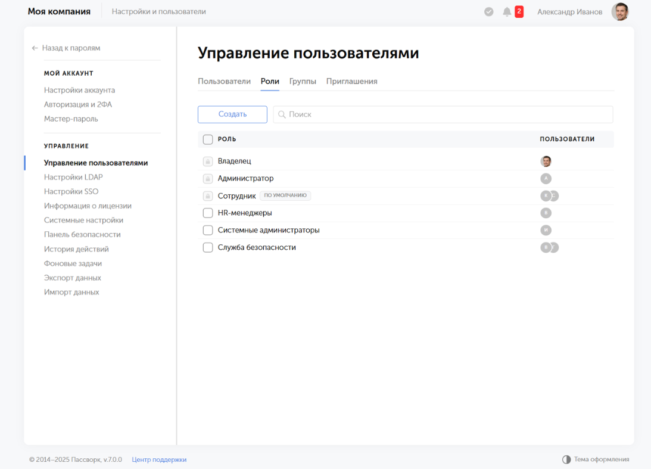Open Фоновые задачи
This screenshot has height=469, width=651.
pos(73,263)
